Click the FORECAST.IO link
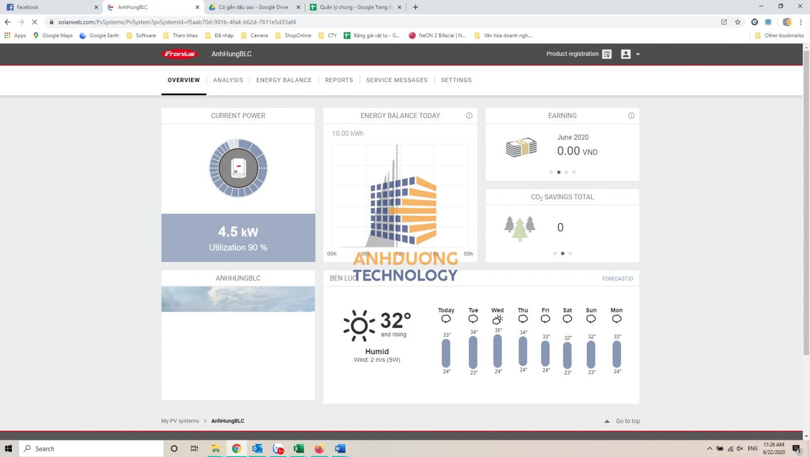The height and width of the screenshot is (457, 810). click(x=617, y=279)
